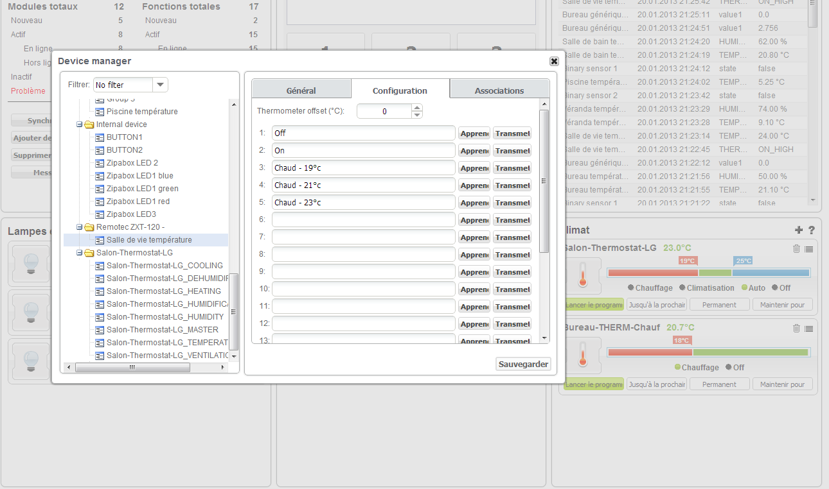The width and height of the screenshot is (829, 489).
Task: Click the 25°C marker on Salon thermostat bar
Action: (742, 261)
